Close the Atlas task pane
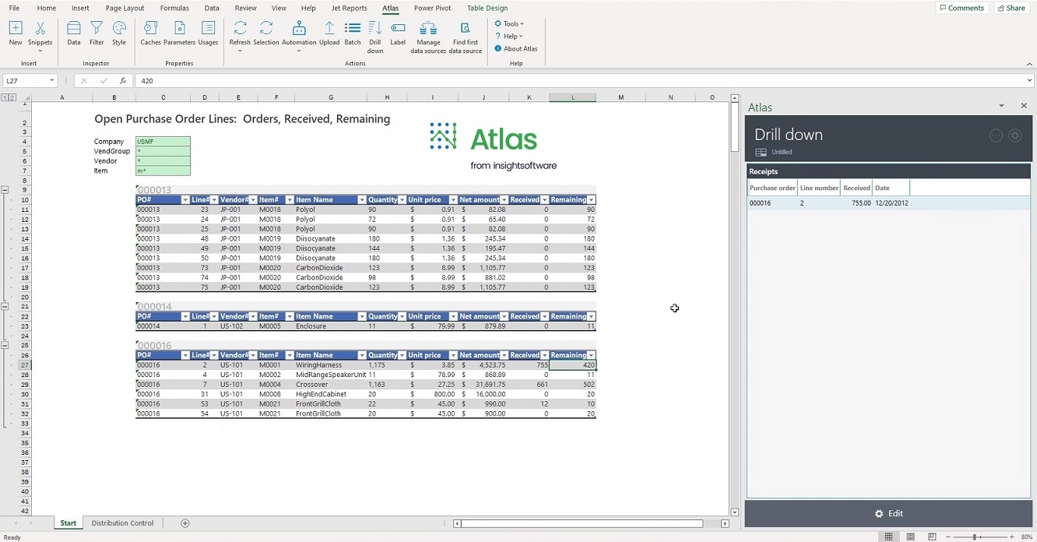The image size is (1037, 542). tap(1024, 106)
